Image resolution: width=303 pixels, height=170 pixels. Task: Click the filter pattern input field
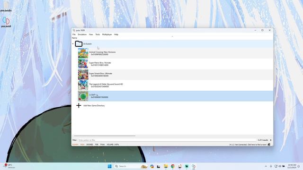tap(167, 140)
